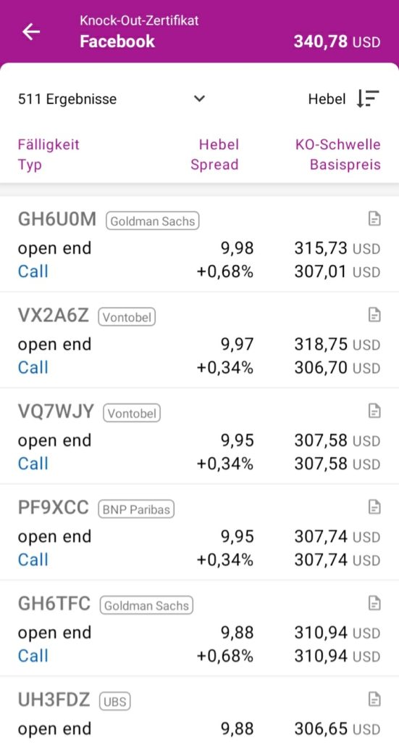Open document icon for UH3FDZ
The width and height of the screenshot is (399, 743).
(x=374, y=699)
